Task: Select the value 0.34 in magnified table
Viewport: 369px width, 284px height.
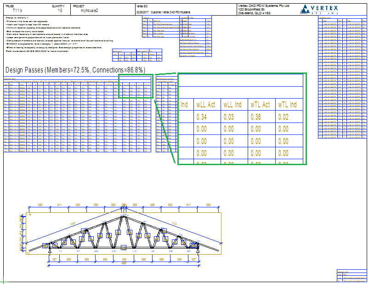Action: [x=201, y=117]
